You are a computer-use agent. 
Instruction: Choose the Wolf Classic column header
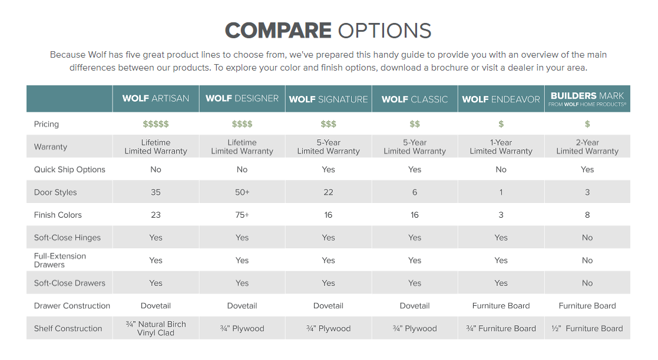point(415,99)
